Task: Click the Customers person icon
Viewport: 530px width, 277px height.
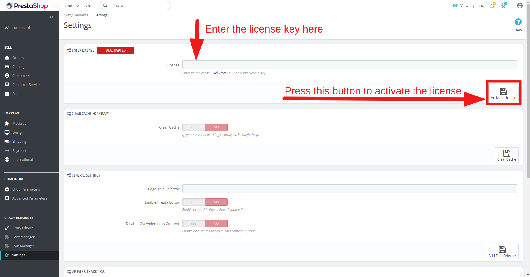Action: point(7,75)
